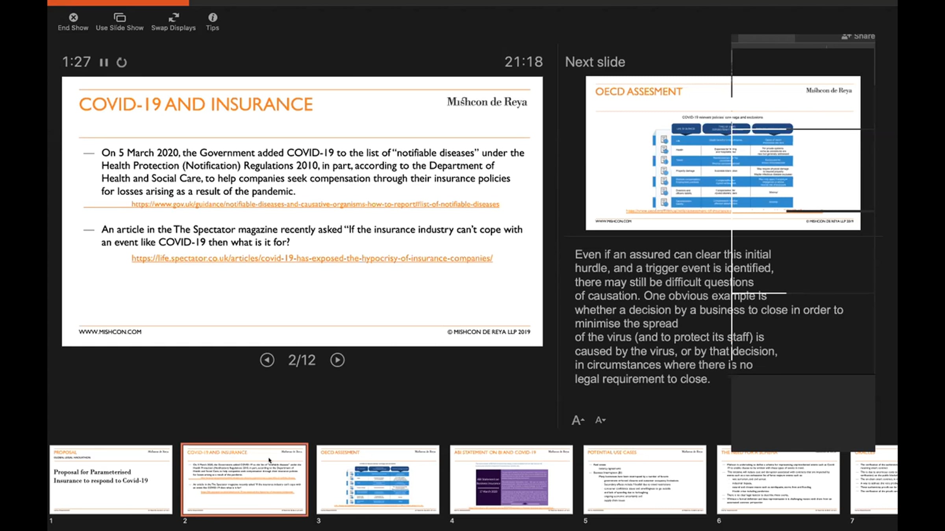The height and width of the screenshot is (531, 945).
Task: Increase notes font size
Action: (x=578, y=420)
